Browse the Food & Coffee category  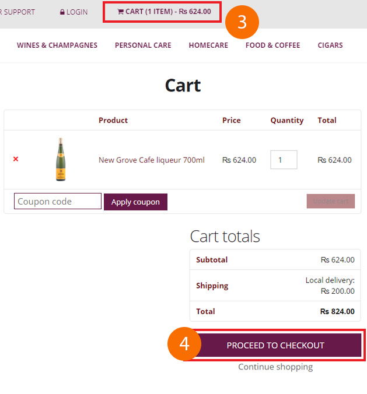[272, 45]
